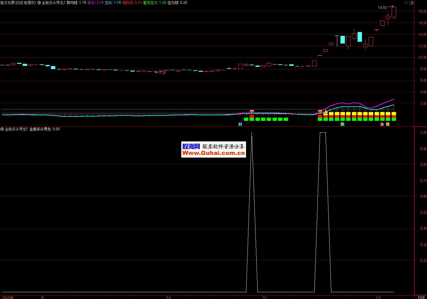Screen dimensions: 427x299
Task: Click the blue 财 marker icon
Action: coord(240,124)
